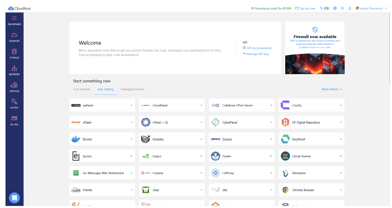Click the EasyPanel app icon
This screenshot has height=208, width=392.
click(285, 139)
